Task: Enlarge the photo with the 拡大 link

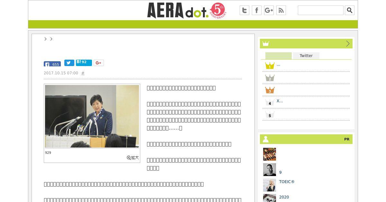Action: (x=133, y=158)
